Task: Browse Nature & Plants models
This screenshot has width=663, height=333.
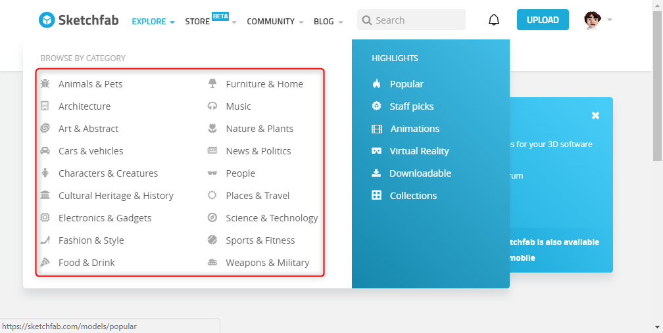Action: [x=260, y=129]
